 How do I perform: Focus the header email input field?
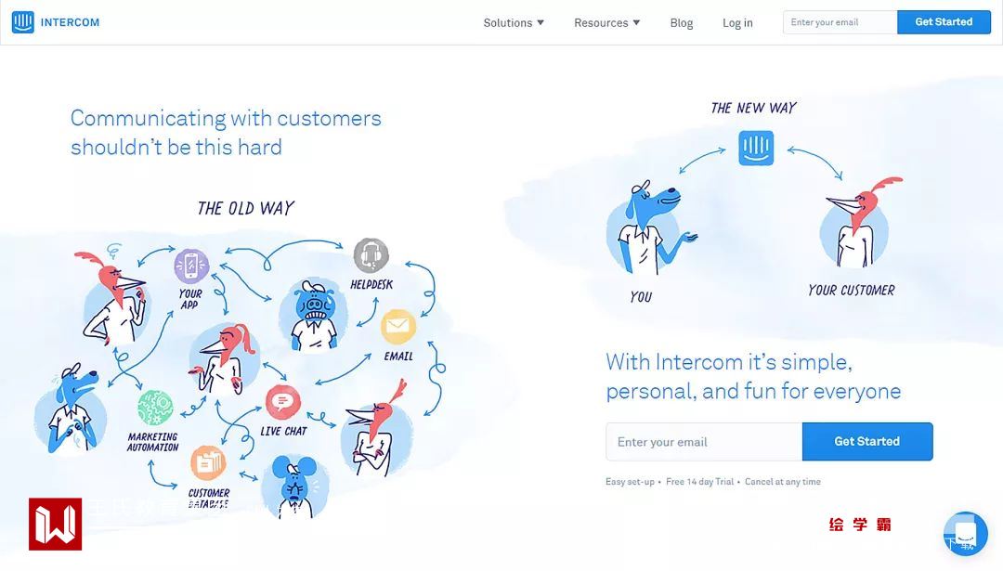tap(840, 22)
